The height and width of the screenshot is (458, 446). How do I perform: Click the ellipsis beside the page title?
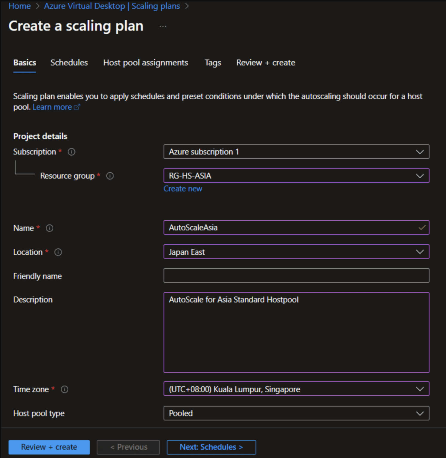click(163, 26)
